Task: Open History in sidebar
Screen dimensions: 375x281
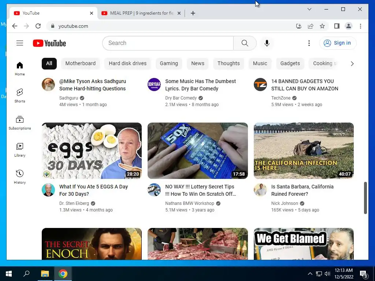Action: [20, 177]
